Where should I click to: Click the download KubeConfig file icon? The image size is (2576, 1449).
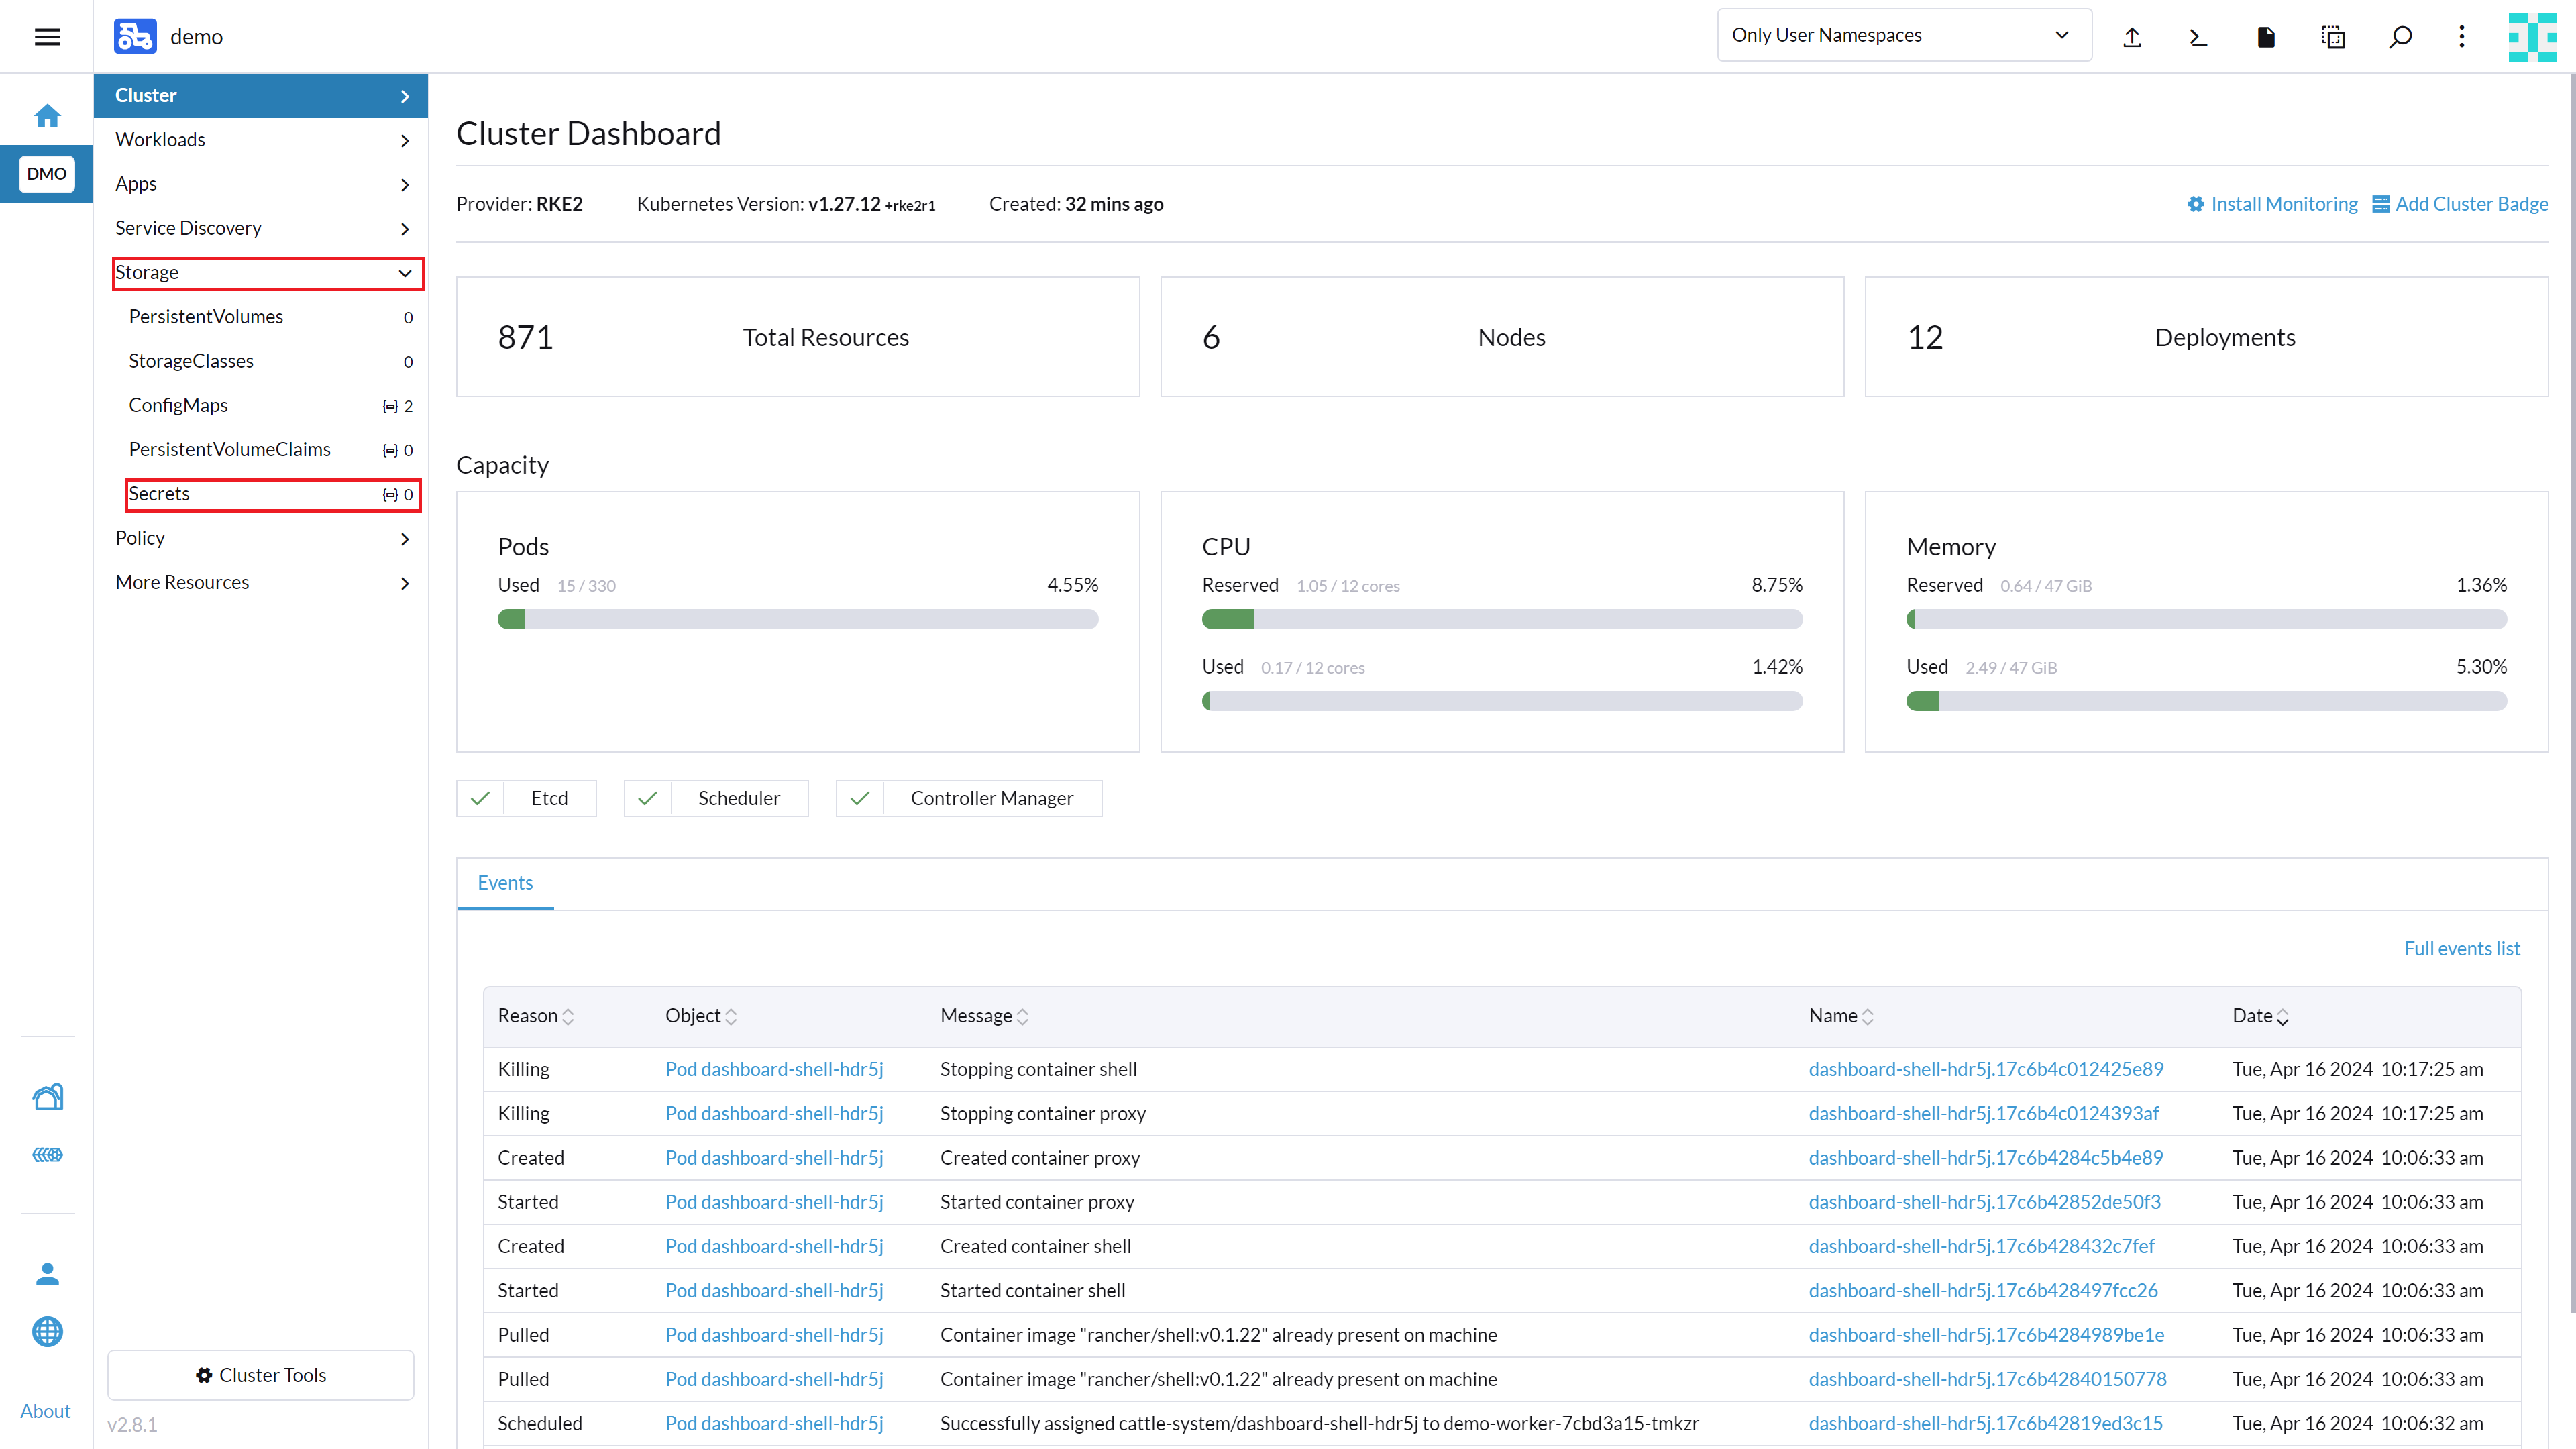coord(2266,37)
